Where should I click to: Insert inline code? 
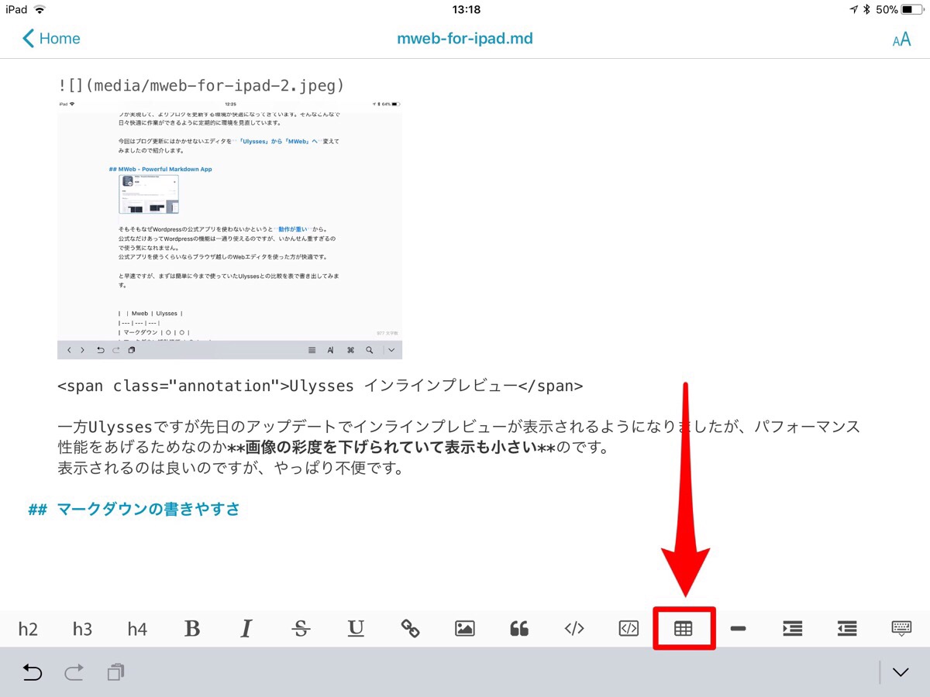tap(574, 629)
